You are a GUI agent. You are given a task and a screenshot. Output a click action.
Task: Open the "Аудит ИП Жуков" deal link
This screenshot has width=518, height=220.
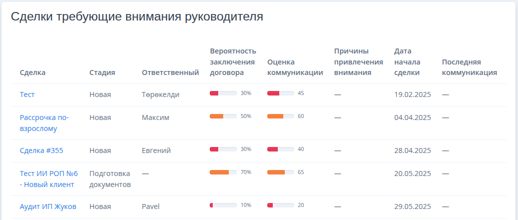(48, 206)
